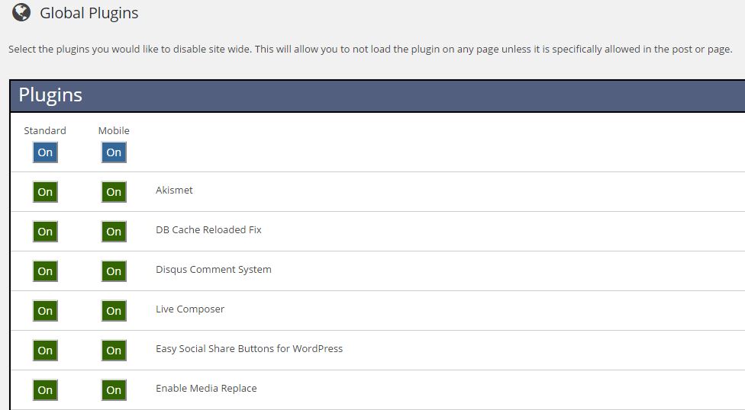This screenshot has height=410, width=745.
Task: Toggle Standard On switch for Akismet
Action: pyautogui.click(x=45, y=192)
